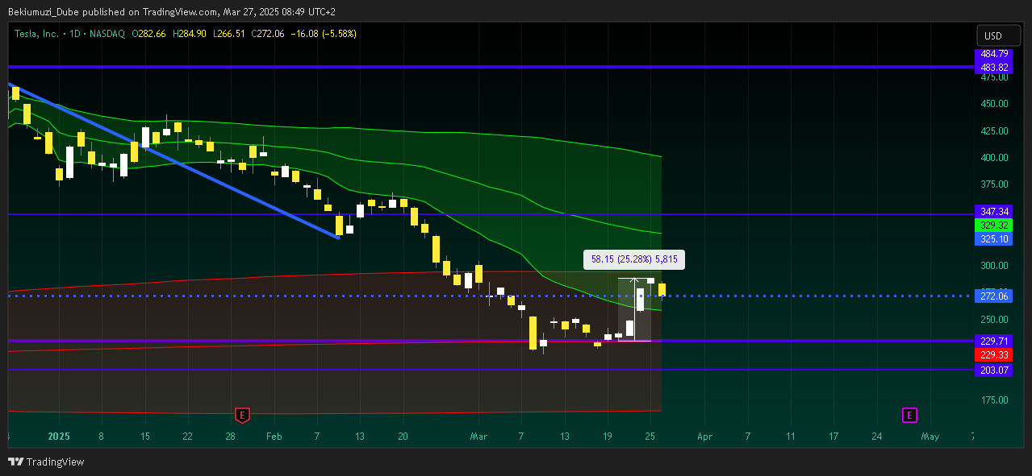The width and height of the screenshot is (1032, 476).
Task: Click the open value O282.66
Action: (x=148, y=34)
